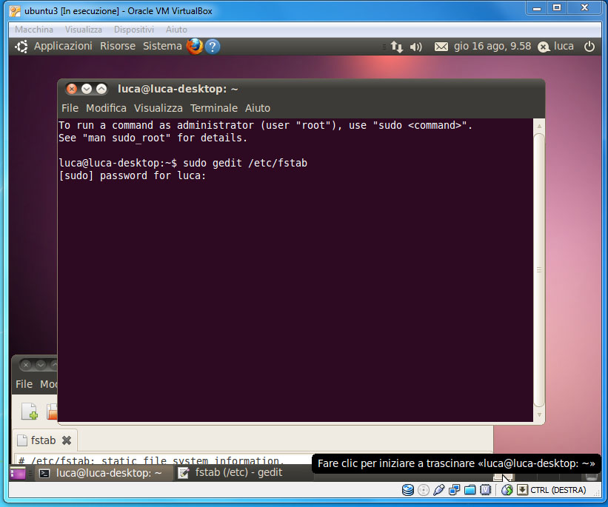Open the gedit File menu behind terminal

[24, 384]
